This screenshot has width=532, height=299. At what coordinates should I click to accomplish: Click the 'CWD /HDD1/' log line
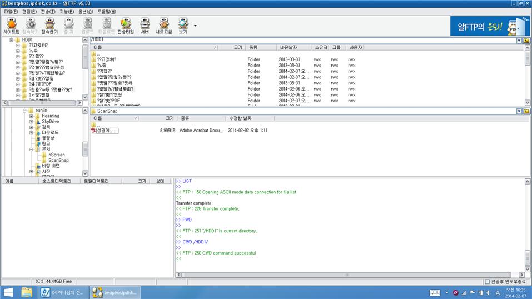[x=192, y=242]
